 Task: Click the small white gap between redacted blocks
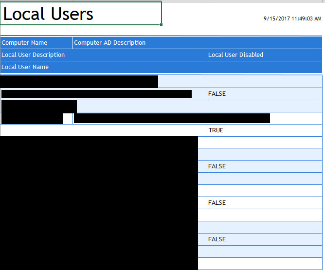click(68, 118)
